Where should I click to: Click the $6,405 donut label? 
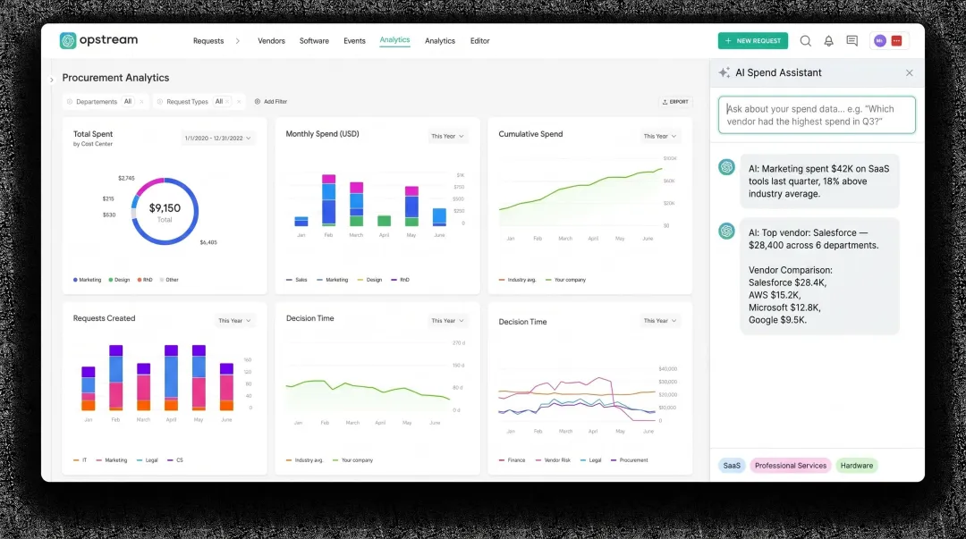[208, 242]
